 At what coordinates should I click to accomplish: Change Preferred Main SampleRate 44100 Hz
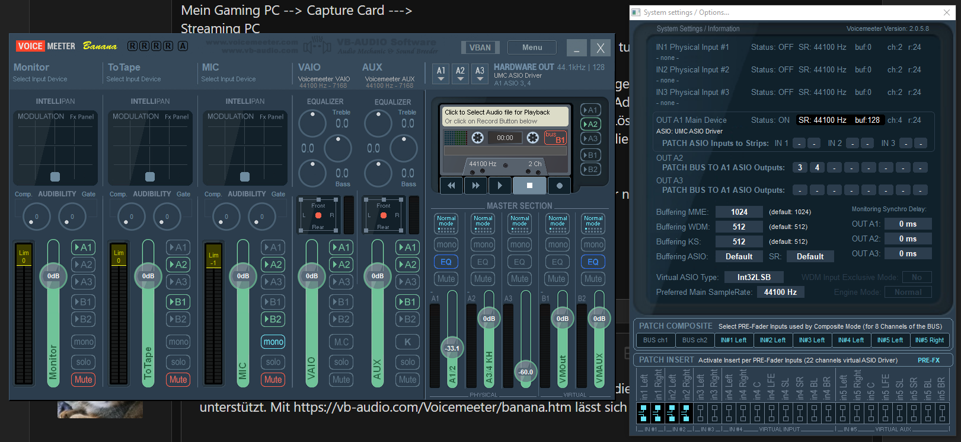click(x=780, y=292)
